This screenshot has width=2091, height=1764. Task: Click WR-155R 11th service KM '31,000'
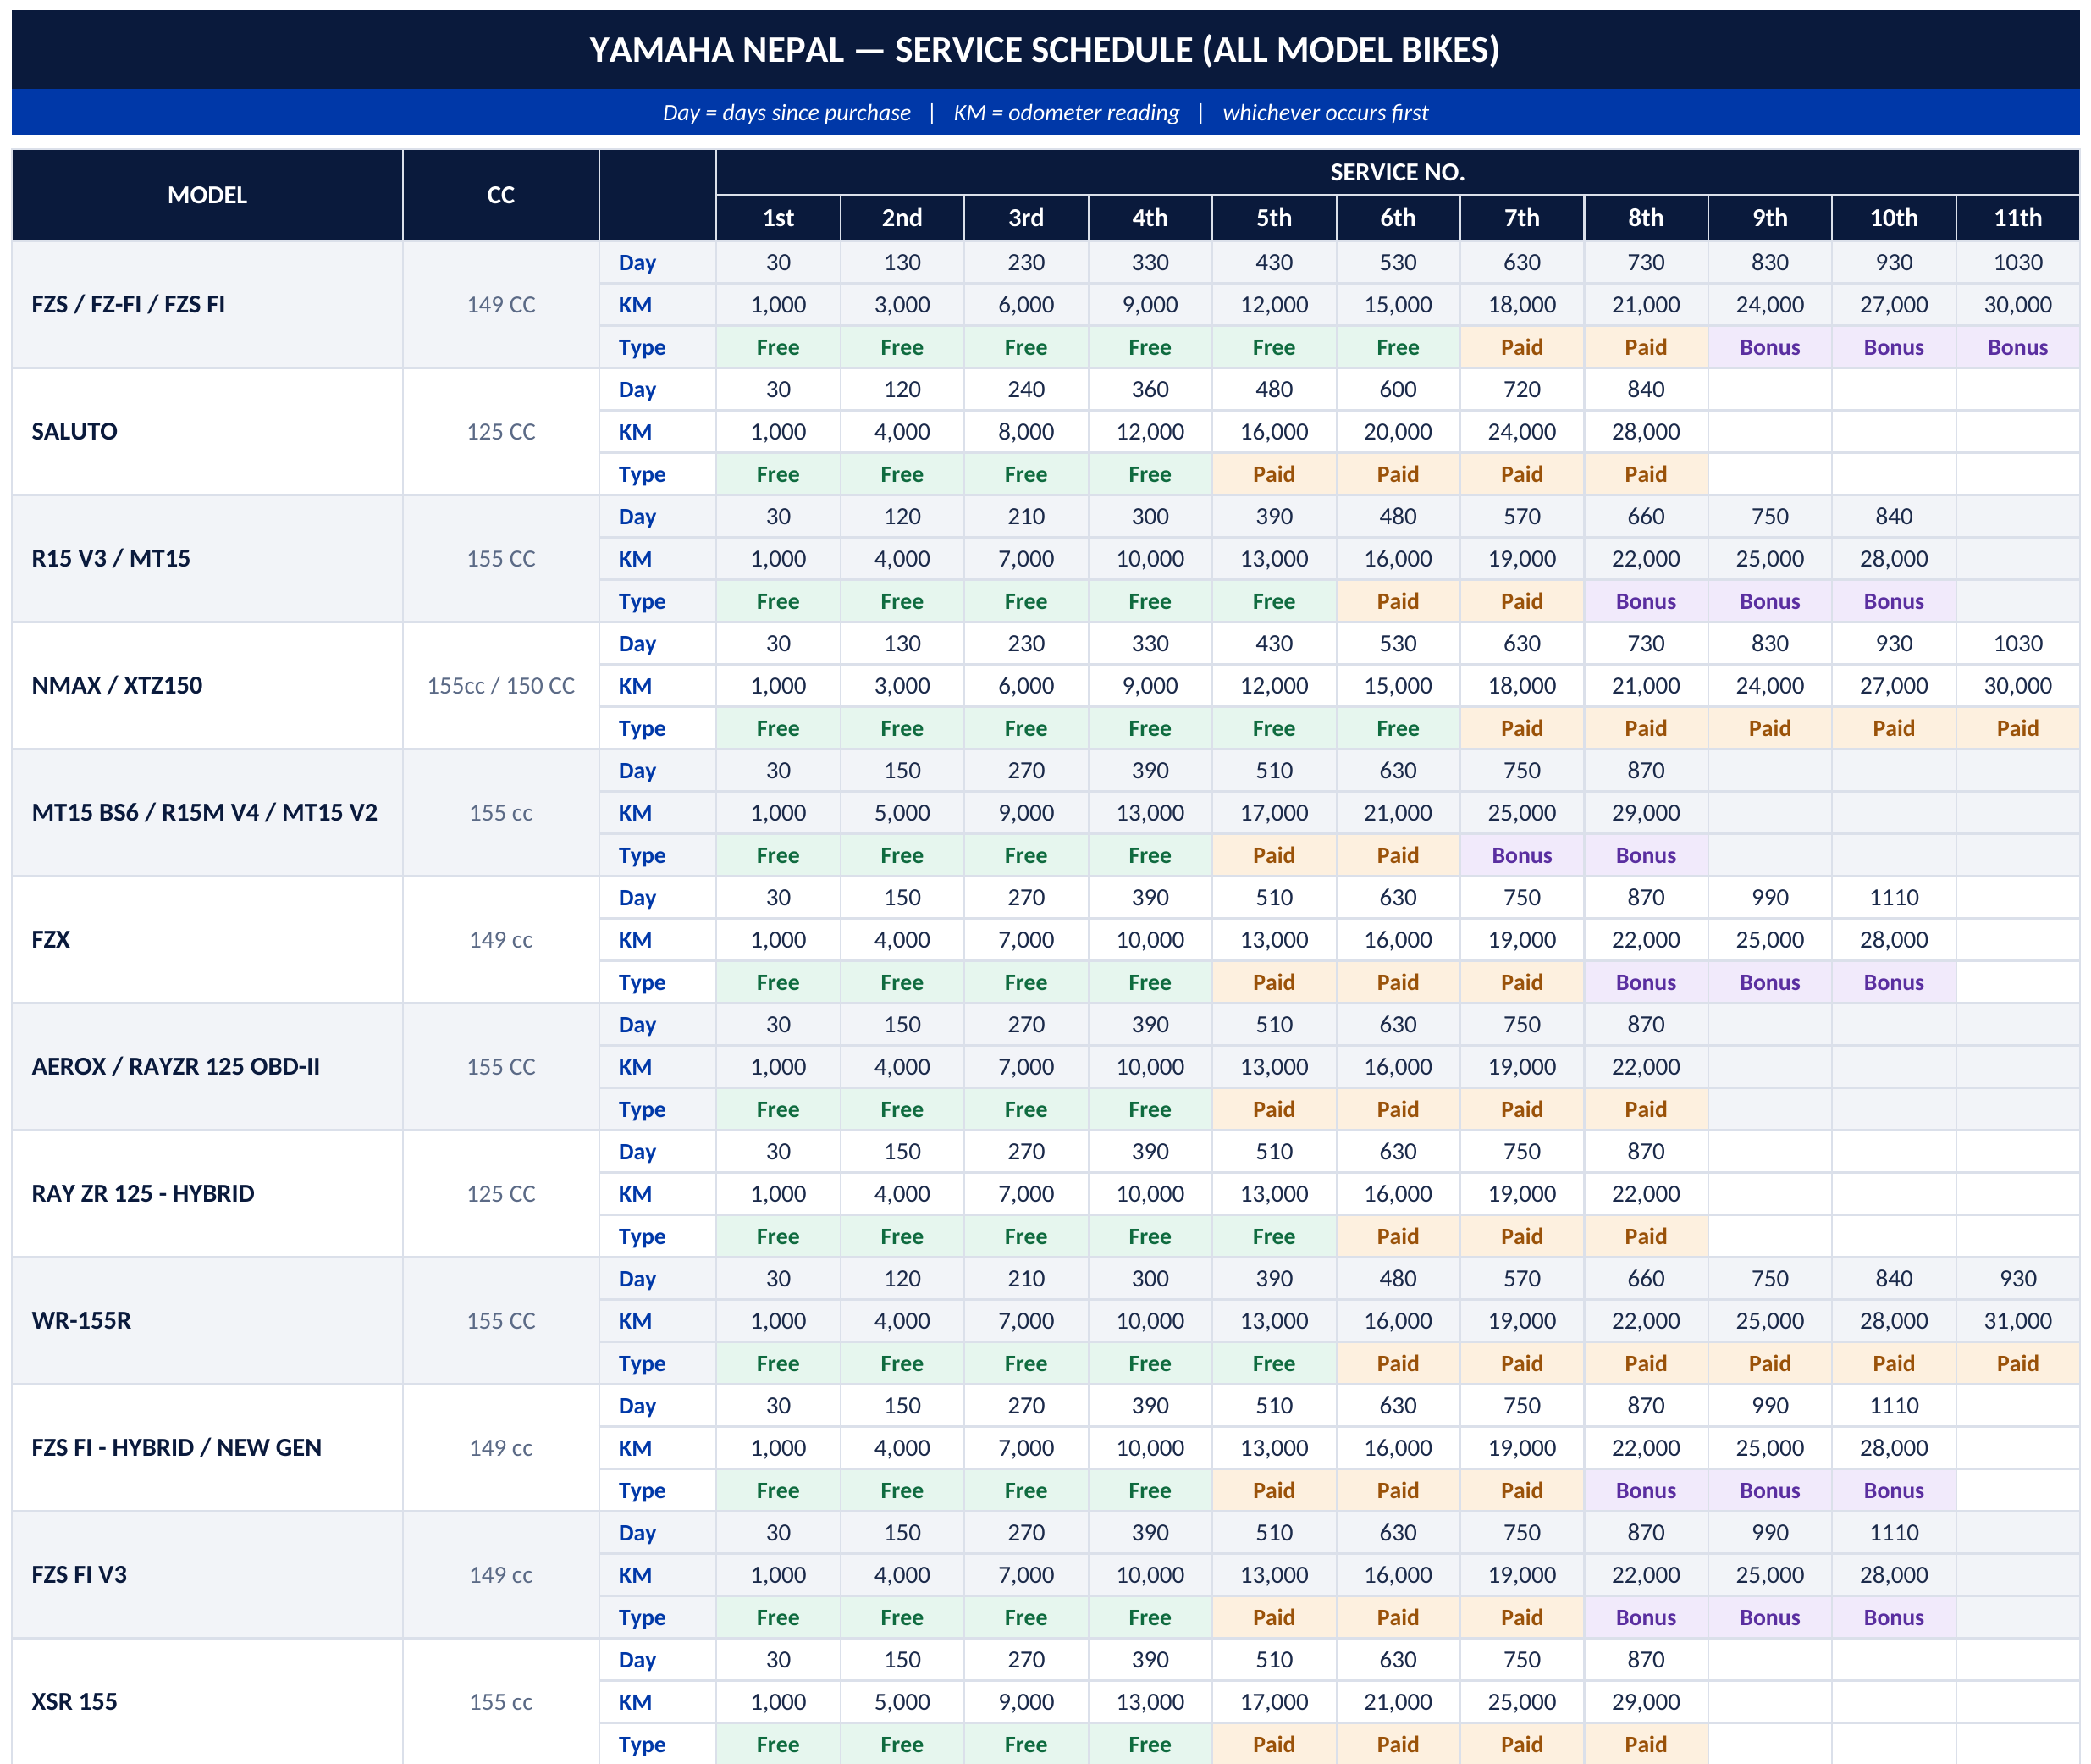(x=2018, y=1321)
